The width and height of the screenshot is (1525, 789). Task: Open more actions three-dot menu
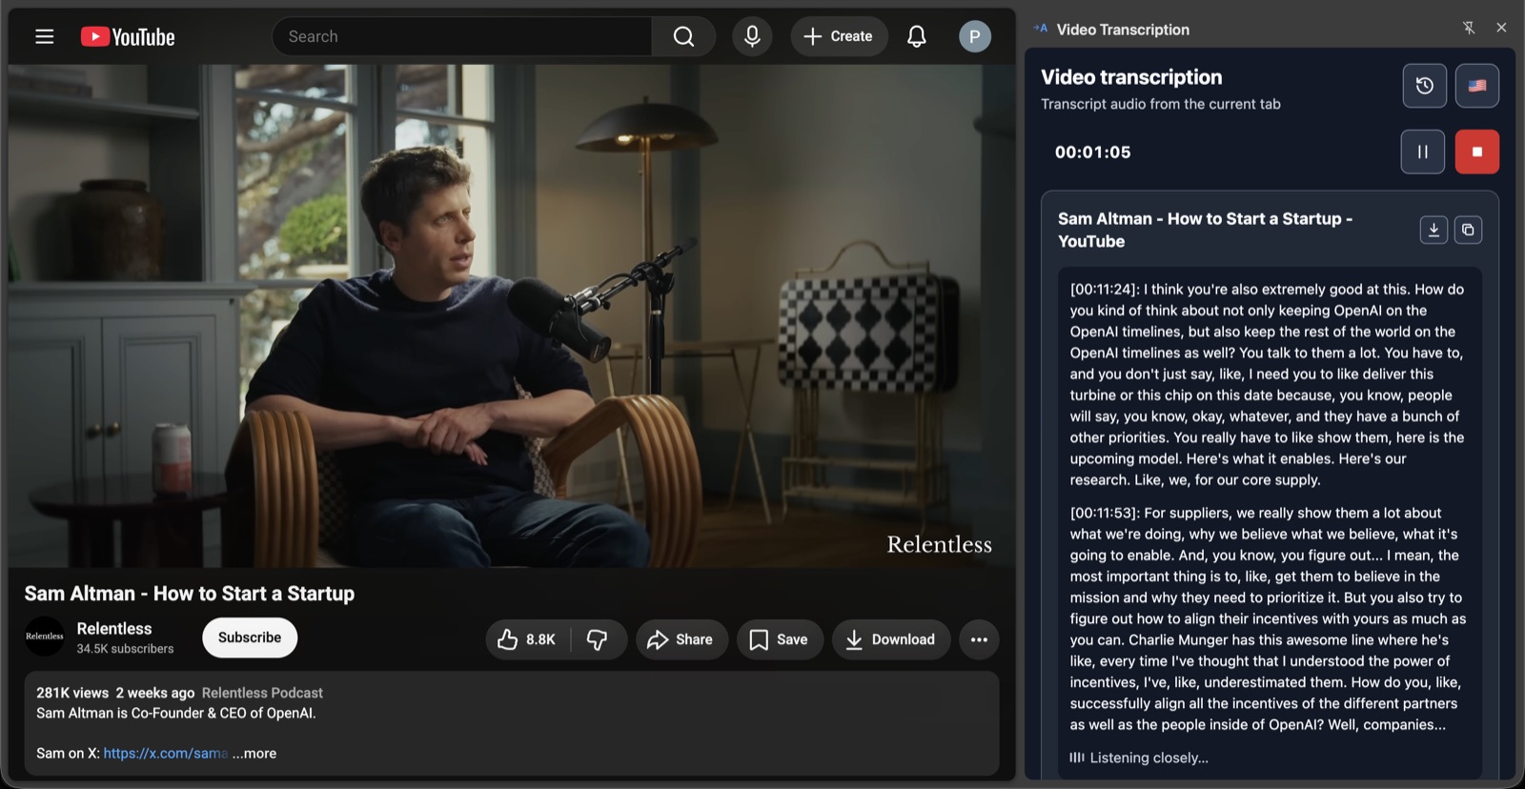tap(979, 639)
